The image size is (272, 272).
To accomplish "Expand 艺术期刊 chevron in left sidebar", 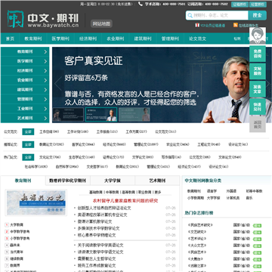I will coord(45,119).
